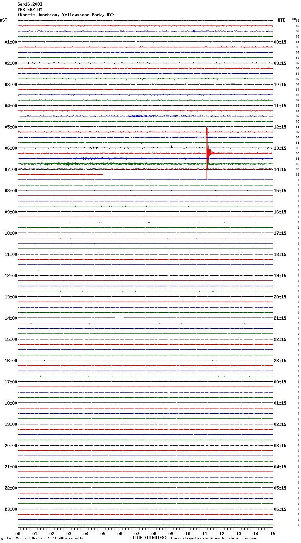Select the 01:00 MST time label
The height and width of the screenshot is (543, 301).
coord(11,42)
